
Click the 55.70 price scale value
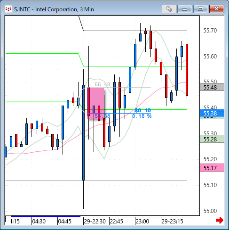coord(210,31)
